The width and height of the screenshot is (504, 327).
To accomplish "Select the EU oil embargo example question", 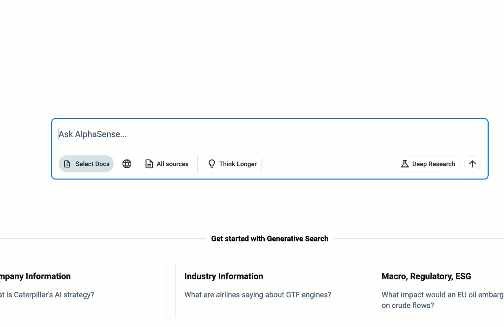I will click(x=443, y=300).
